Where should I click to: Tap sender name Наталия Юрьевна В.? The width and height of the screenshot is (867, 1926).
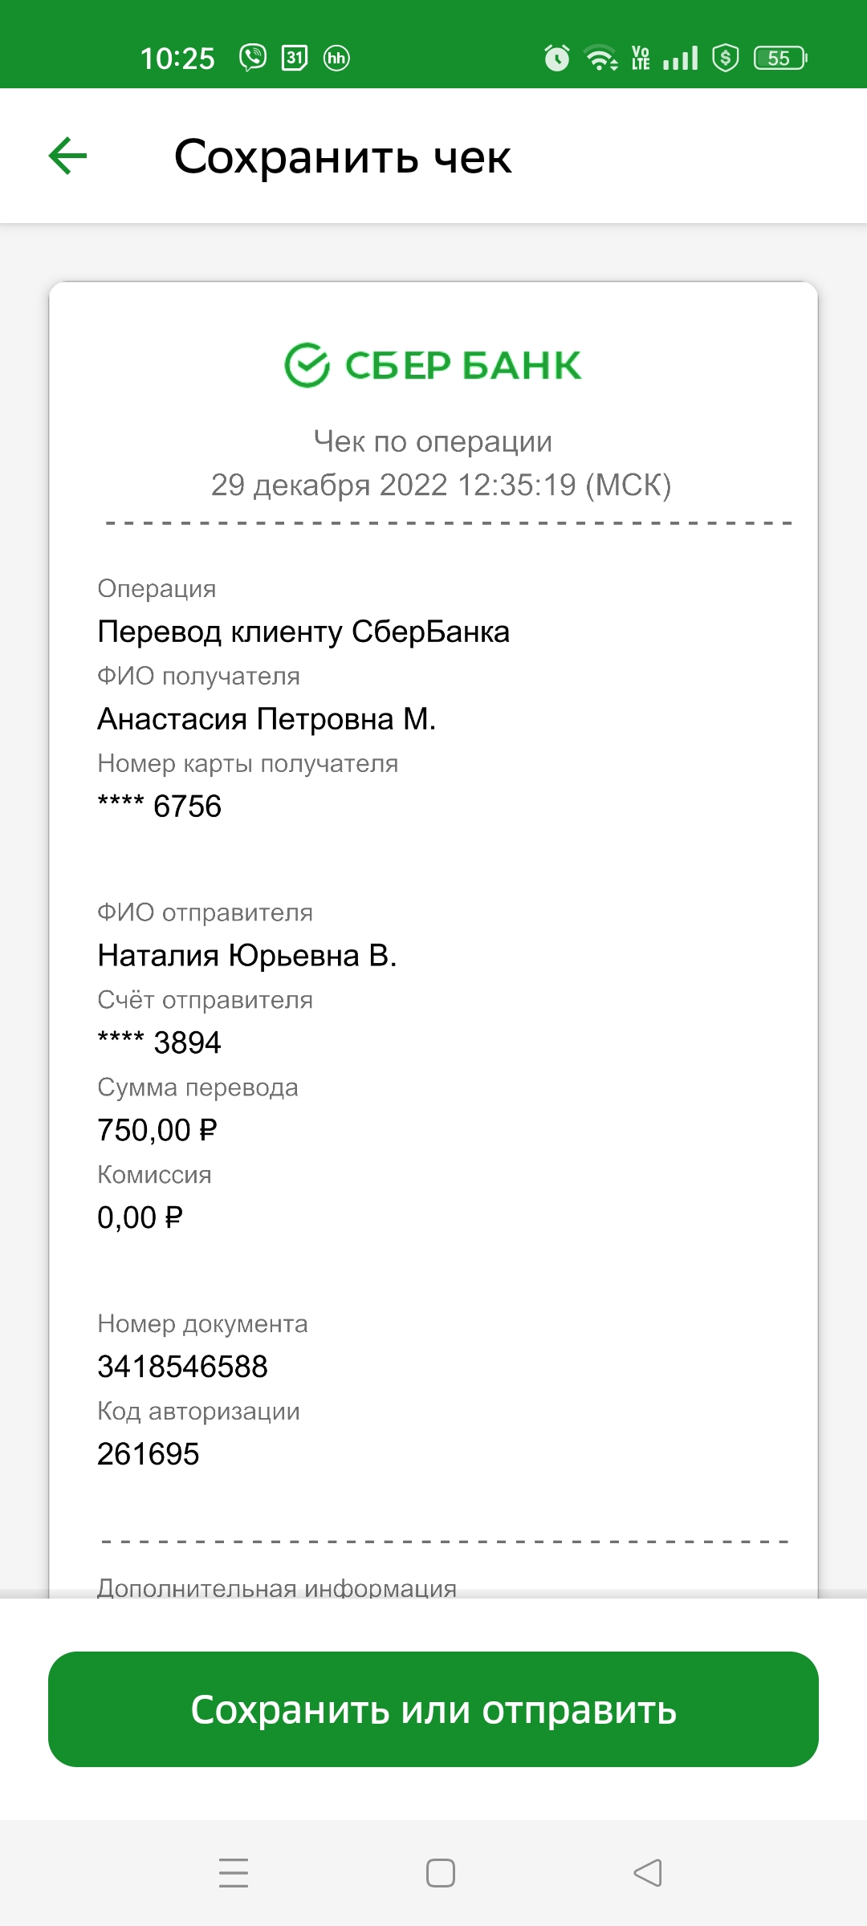click(247, 956)
